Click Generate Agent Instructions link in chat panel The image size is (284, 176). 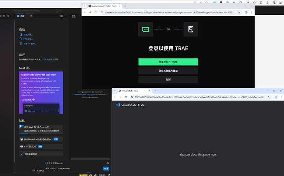click(x=84, y=94)
